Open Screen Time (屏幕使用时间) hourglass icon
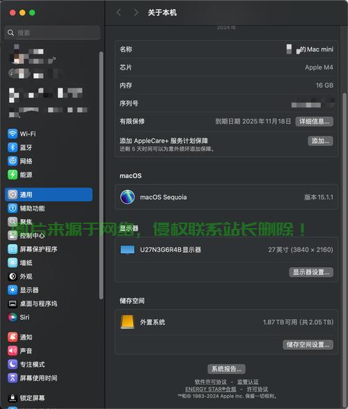Screen dimensions: 348x409 tap(13, 378)
